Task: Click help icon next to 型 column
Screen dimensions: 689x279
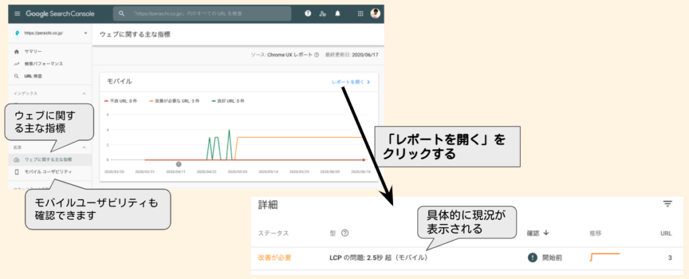Action: click(344, 233)
